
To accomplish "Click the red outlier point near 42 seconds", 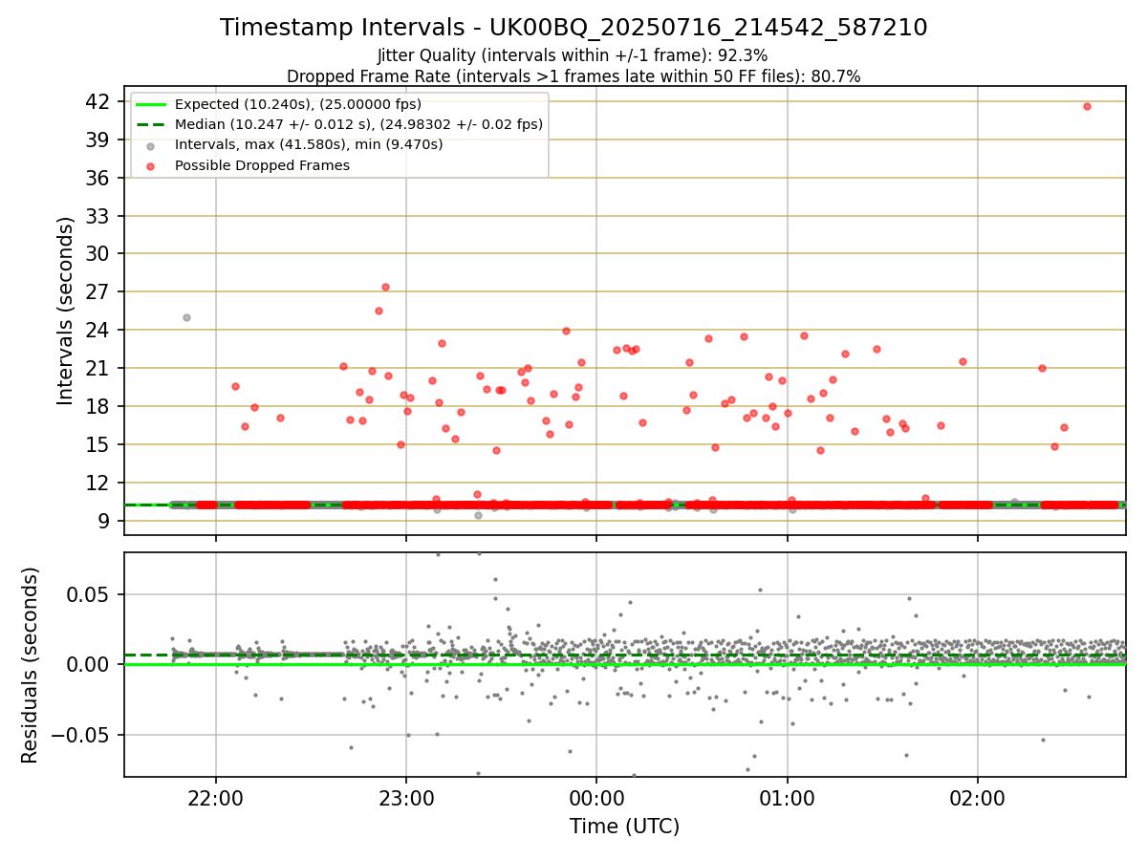I will pos(1087,106).
